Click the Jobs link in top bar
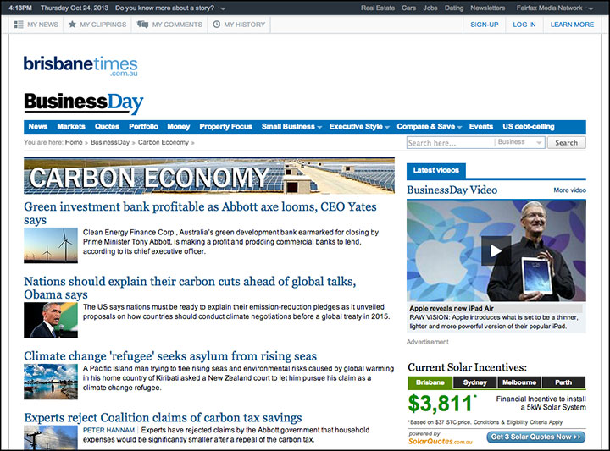This screenshot has width=610, height=451. coord(430,8)
